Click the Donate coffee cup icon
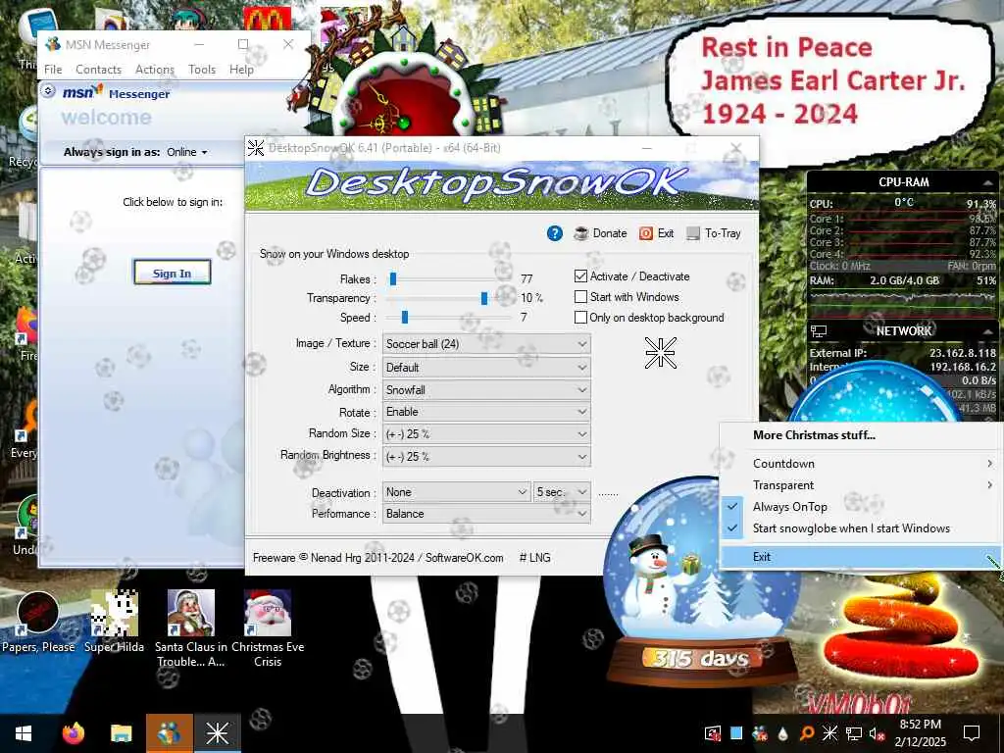Screen dimensions: 1004x753 click(580, 233)
